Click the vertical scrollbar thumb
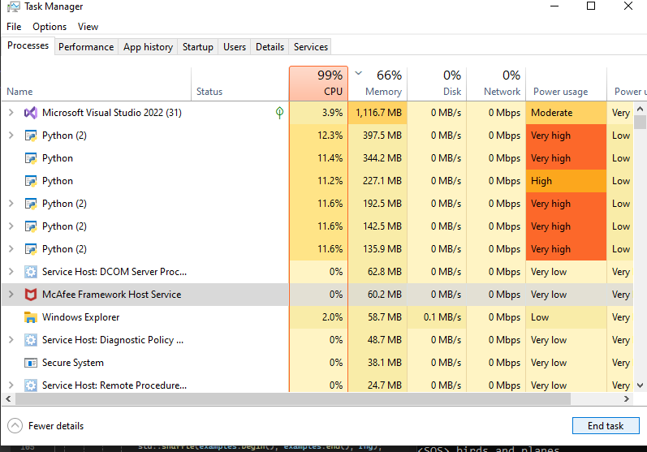Viewport: 647px width, 452px height. pos(641,122)
